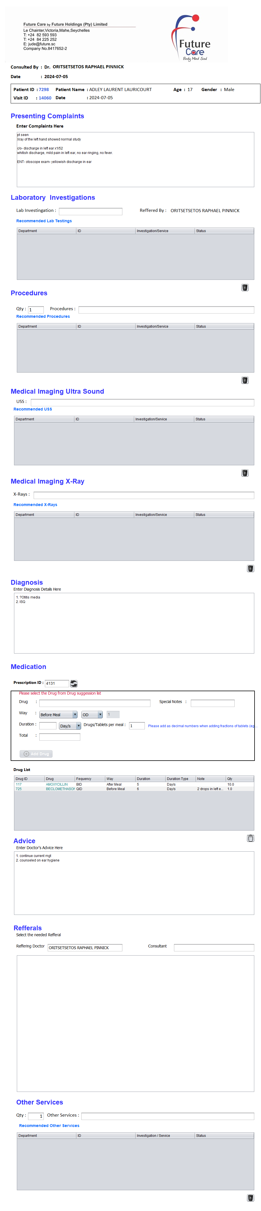This screenshot has height=1211, width=261.
Task: Click the Lab Investigation search field
Action: click(x=90, y=212)
